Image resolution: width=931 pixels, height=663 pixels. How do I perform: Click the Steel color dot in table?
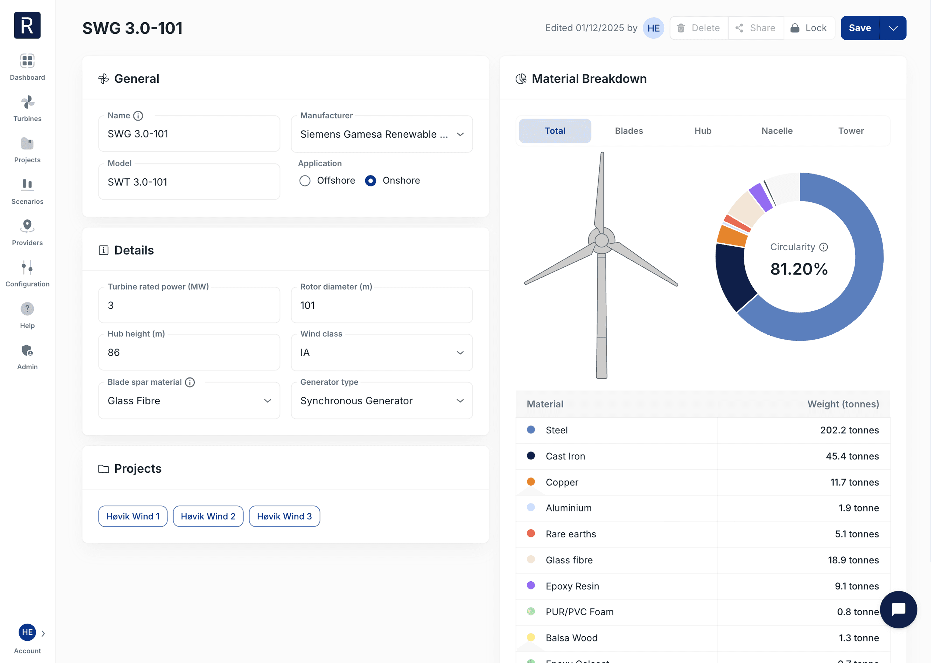[x=530, y=430]
